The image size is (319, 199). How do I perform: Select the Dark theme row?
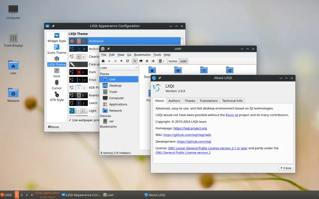click(84, 72)
